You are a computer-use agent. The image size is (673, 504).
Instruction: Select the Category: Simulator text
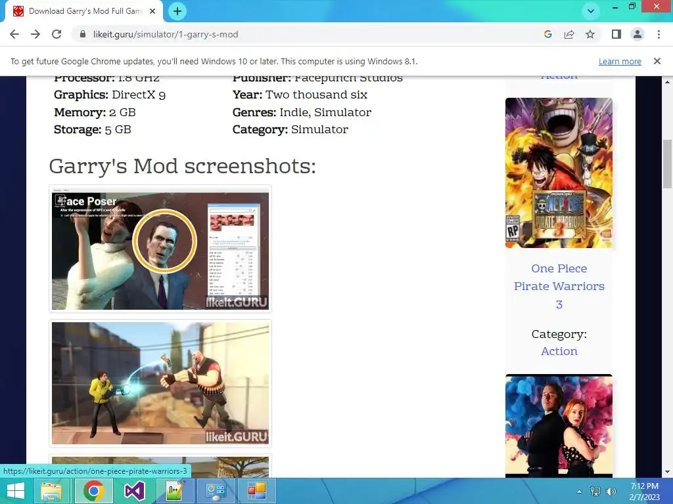(x=290, y=129)
